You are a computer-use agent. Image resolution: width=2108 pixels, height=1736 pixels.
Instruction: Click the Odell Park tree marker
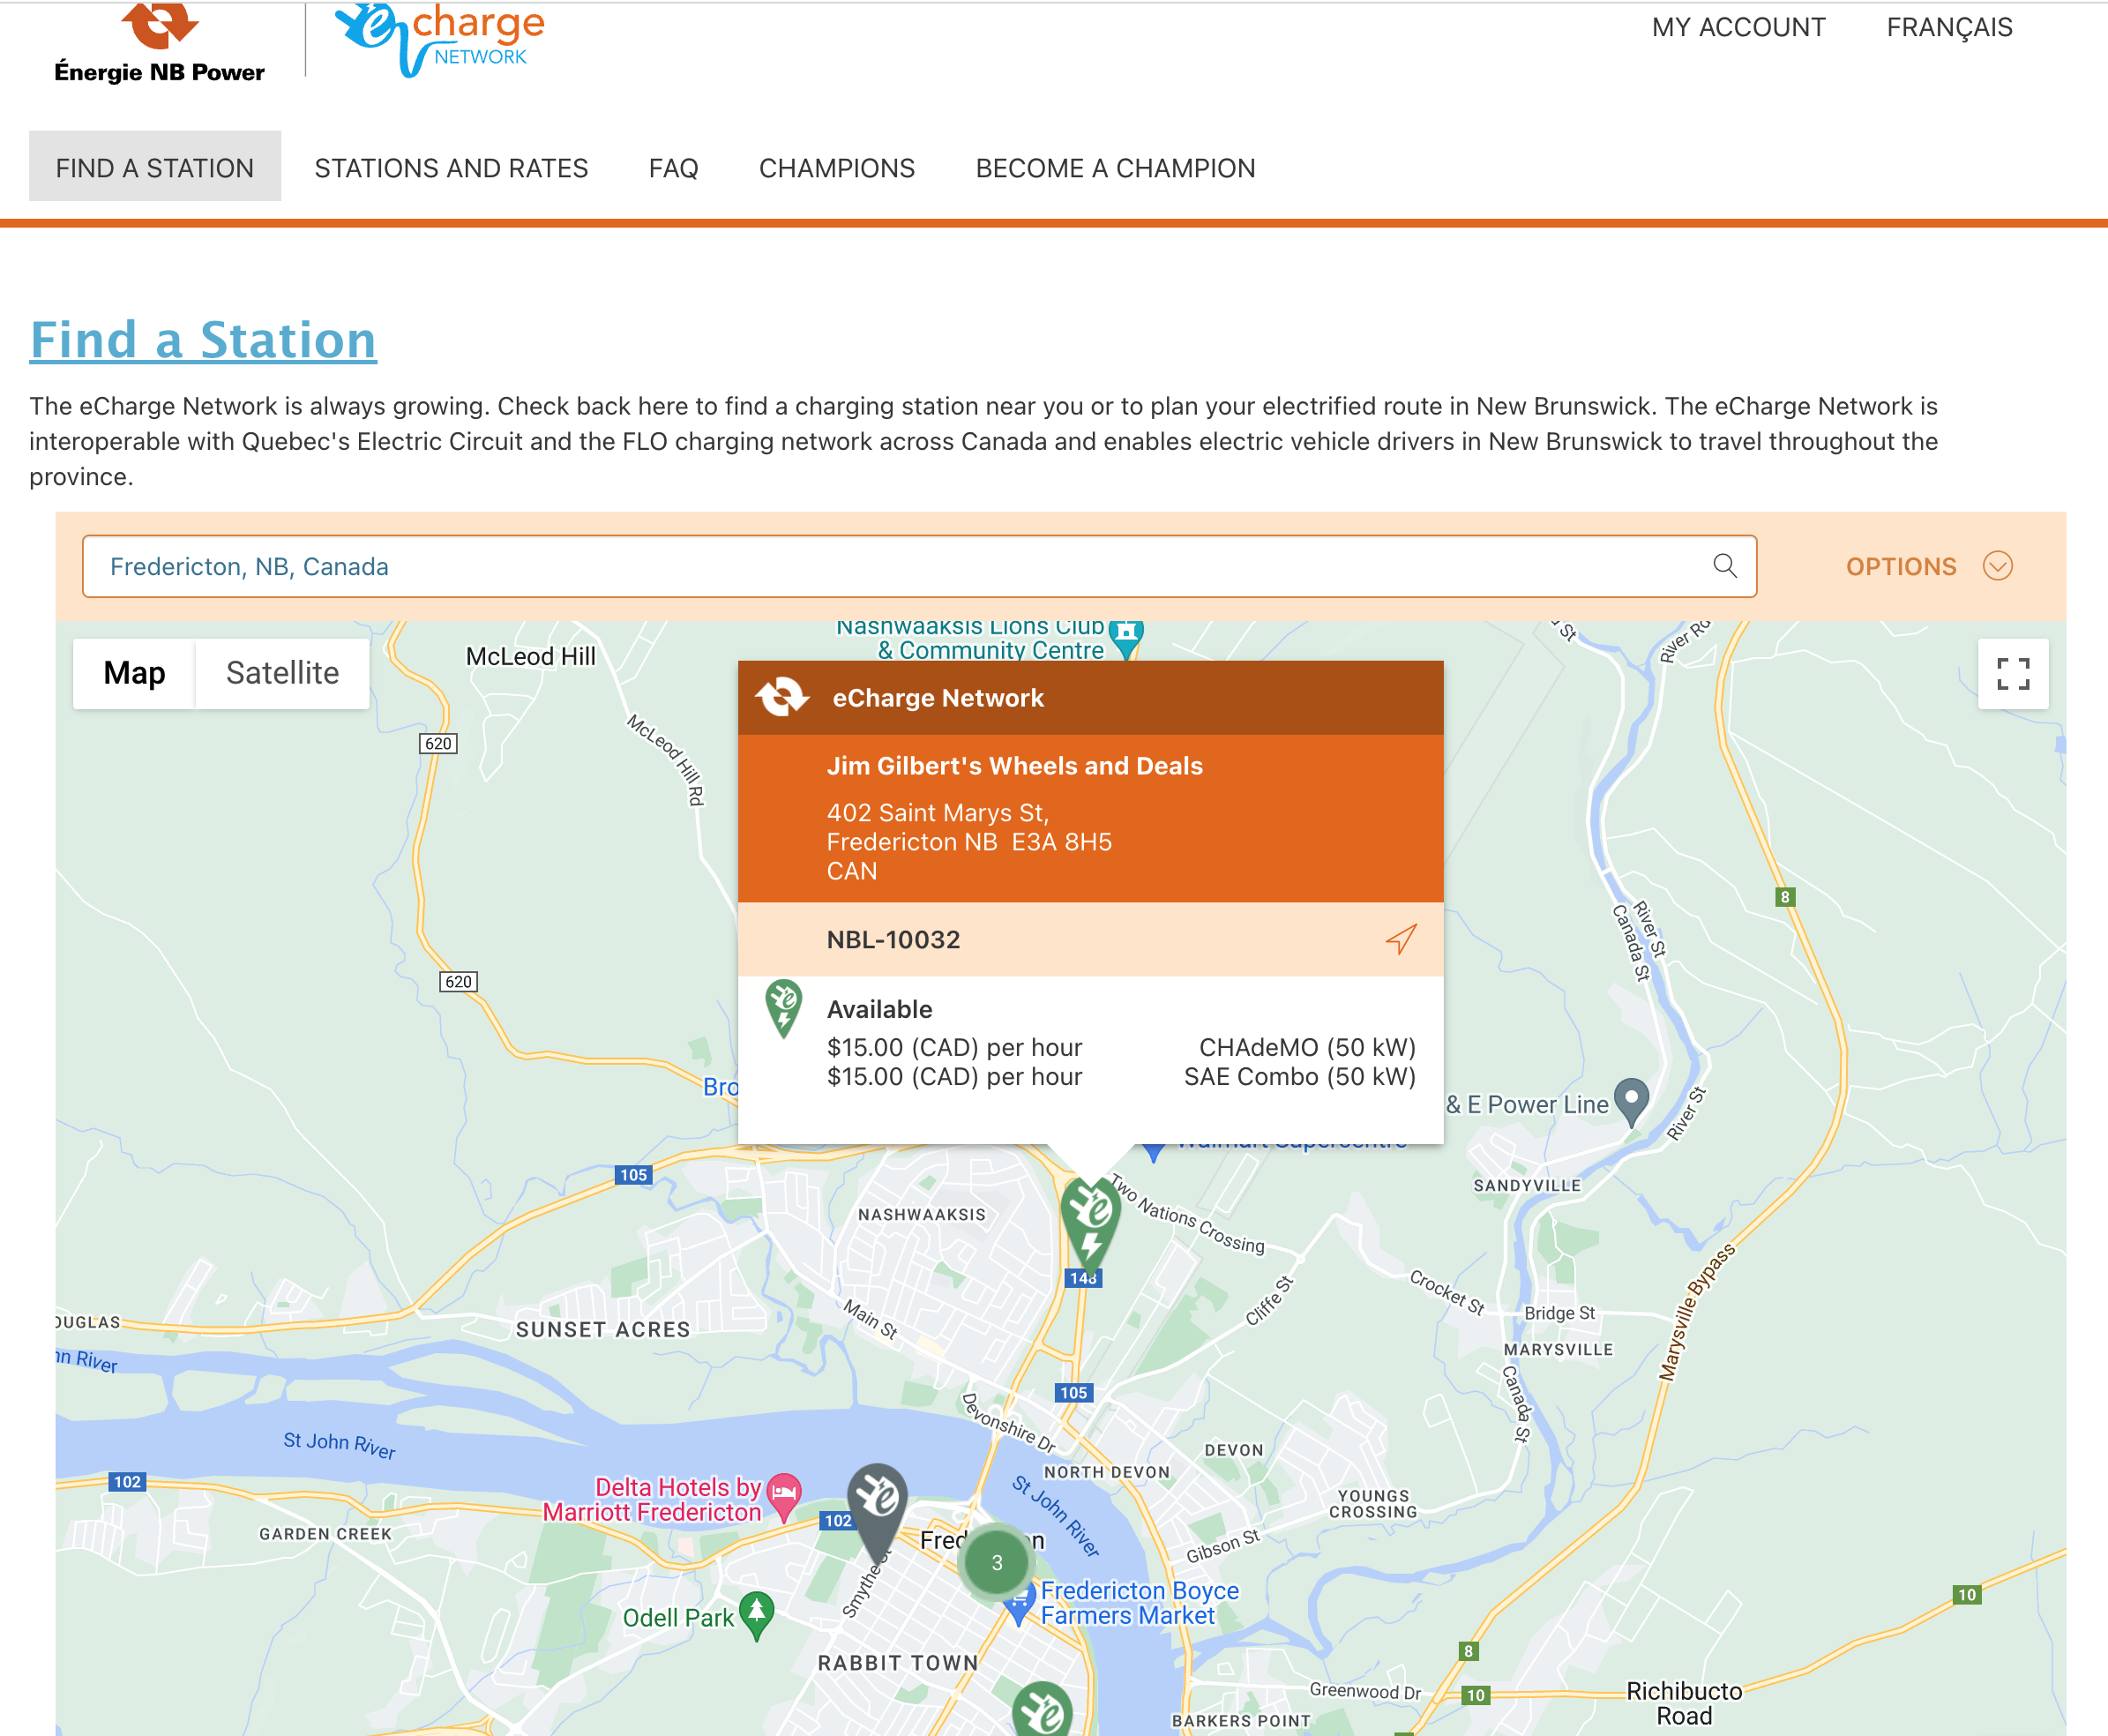click(757, 1615)
